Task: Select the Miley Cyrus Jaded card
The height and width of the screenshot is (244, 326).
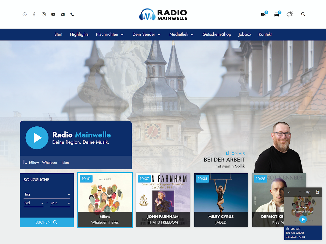Action: click(221, 200)
